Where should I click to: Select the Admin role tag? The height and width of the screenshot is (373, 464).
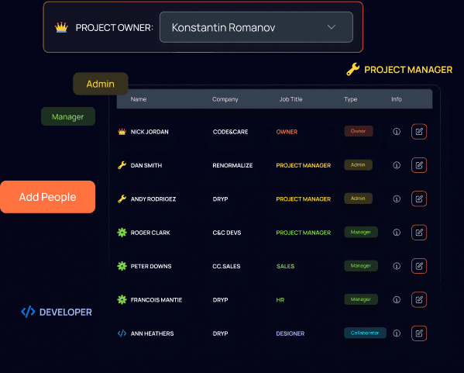pos(101,84)
